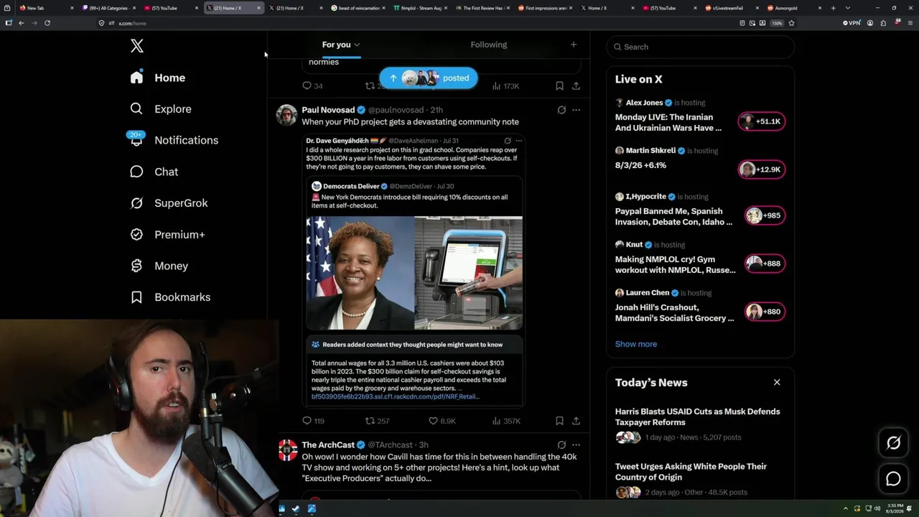Open Money in the sidebar
This screenshot has height=517, width=919.
coord(159,266)
